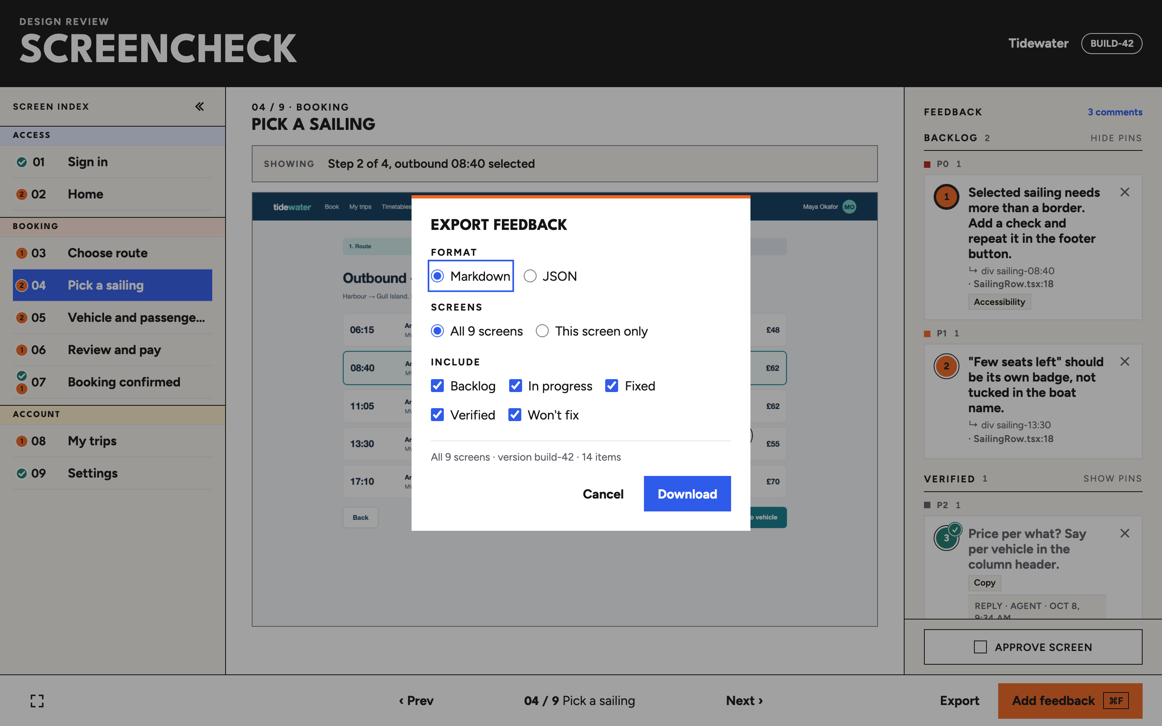
Task: Open screen 05 Vehicle and passengers
Action: [x=112, y=317]
